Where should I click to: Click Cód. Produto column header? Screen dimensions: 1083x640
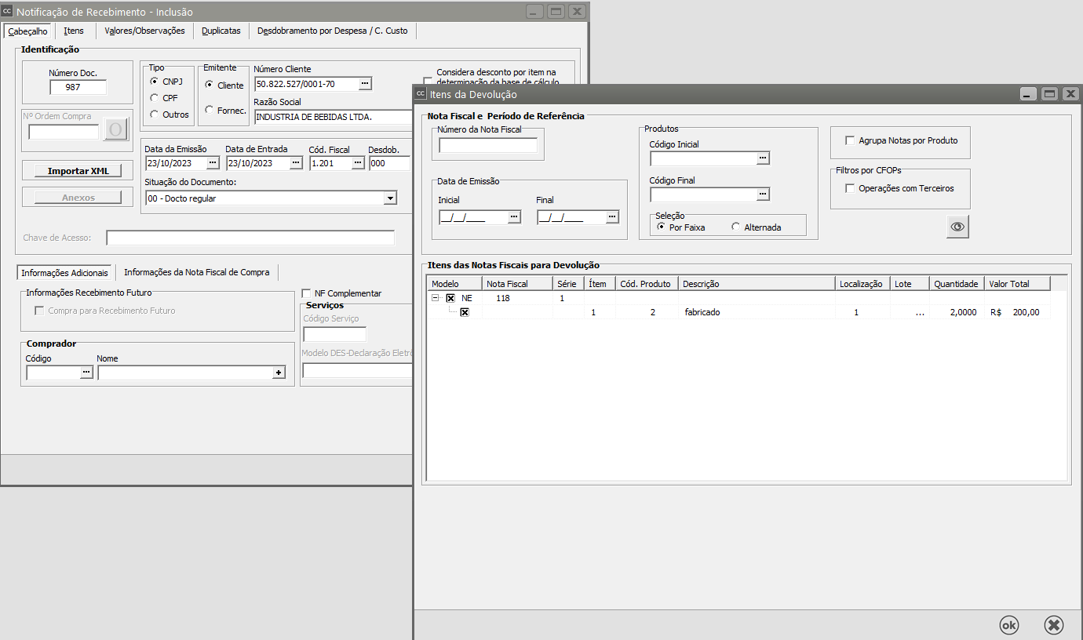coord(647,283)
